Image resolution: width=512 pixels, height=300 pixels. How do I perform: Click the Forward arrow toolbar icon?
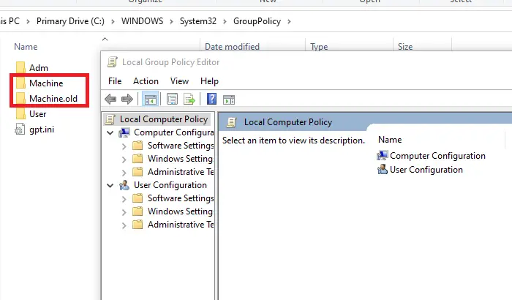coord(127,99)
